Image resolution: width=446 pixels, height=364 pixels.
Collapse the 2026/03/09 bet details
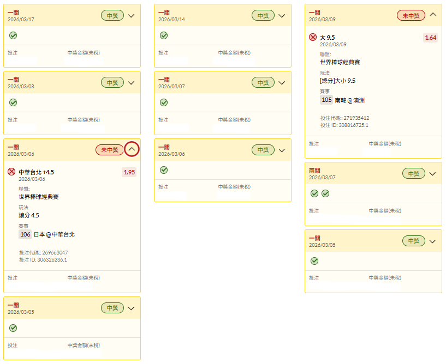click(x=433, y=15)
